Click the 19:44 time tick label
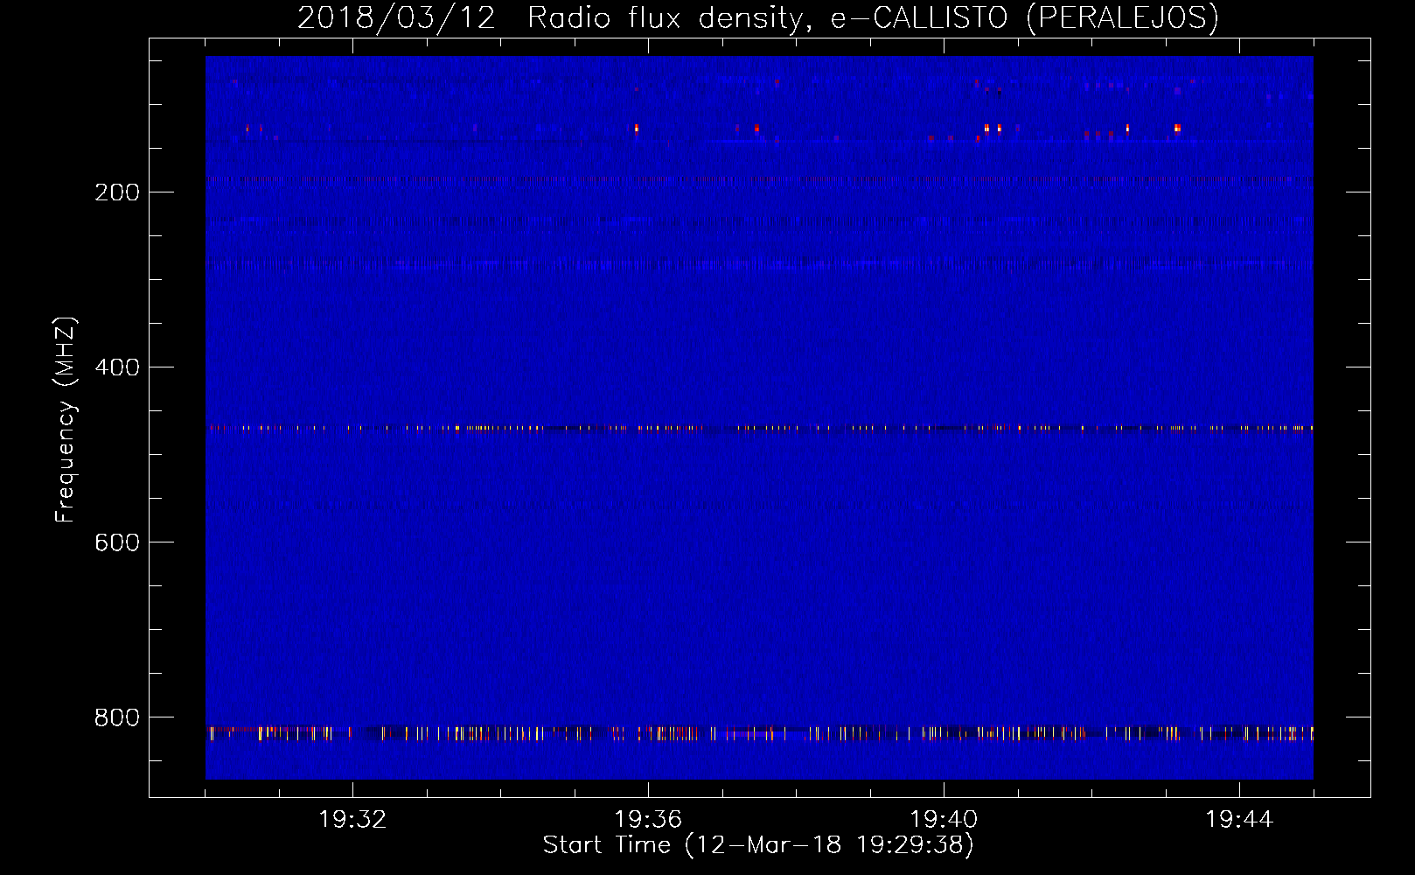This screenshot has width=1415, height=875. click(1239, 820)
